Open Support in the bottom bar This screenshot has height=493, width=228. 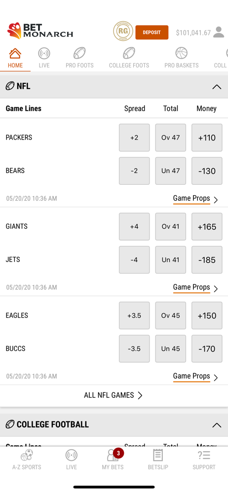[x=204, y=459]
